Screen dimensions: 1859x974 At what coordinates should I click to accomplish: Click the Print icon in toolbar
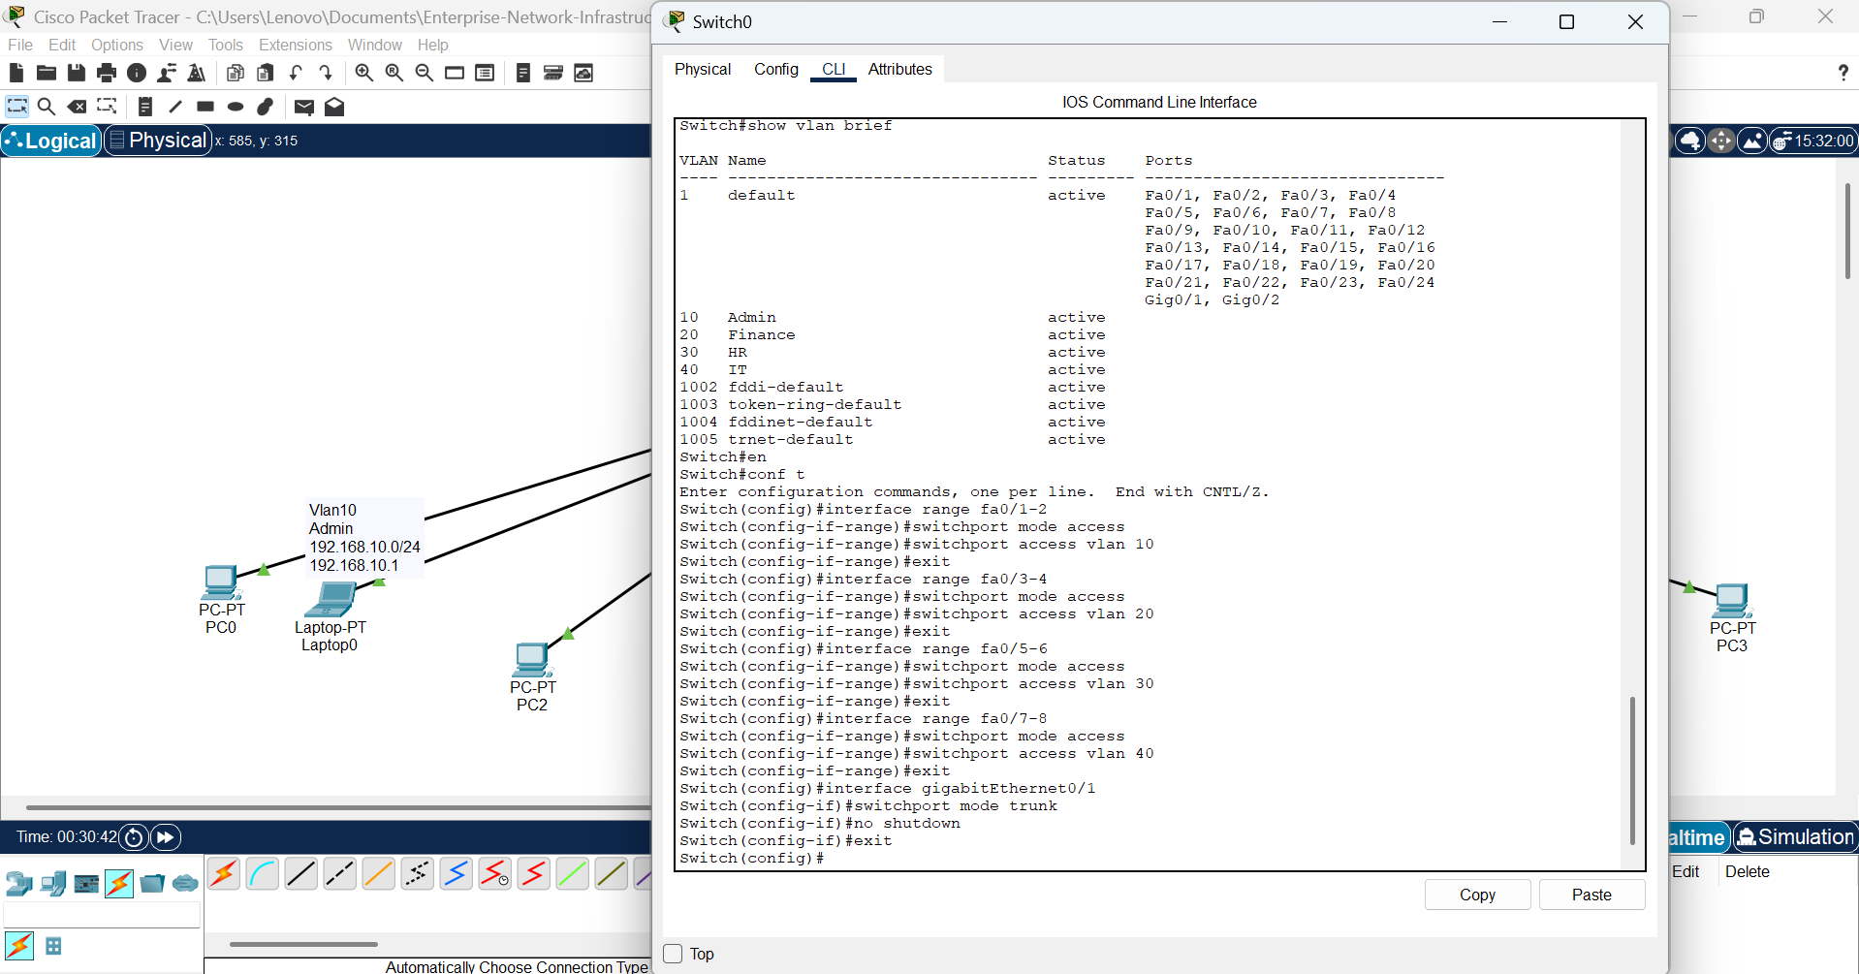tap(107, 73)
